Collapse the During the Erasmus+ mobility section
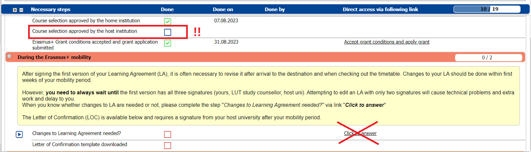The image size is (531, 152). point(9,56)
